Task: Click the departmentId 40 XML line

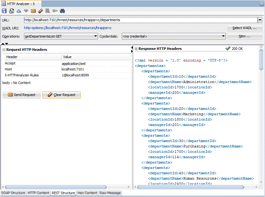Action: point(182,173)
